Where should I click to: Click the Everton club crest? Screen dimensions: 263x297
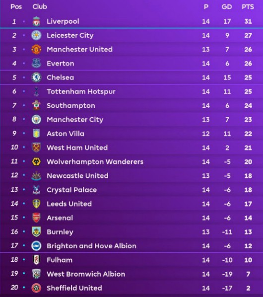(36, 63)
